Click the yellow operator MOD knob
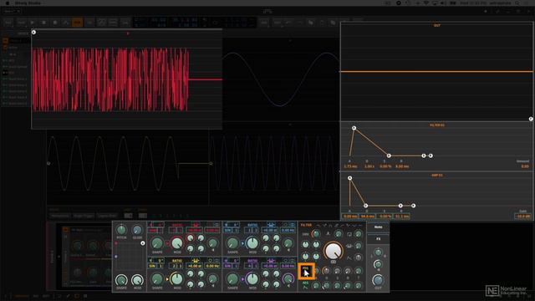 tap(176, 278)
